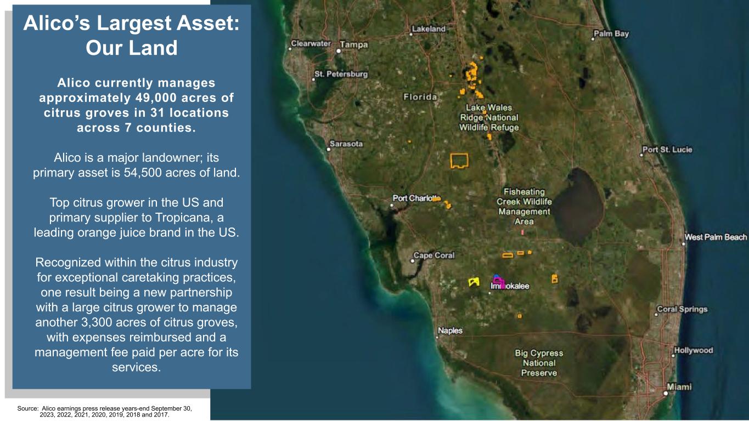Select the Palm Bay marker dot

click(593, 39)
